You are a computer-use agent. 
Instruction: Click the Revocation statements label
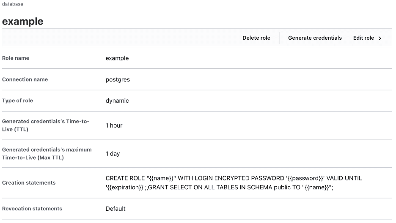pos(32,209)
